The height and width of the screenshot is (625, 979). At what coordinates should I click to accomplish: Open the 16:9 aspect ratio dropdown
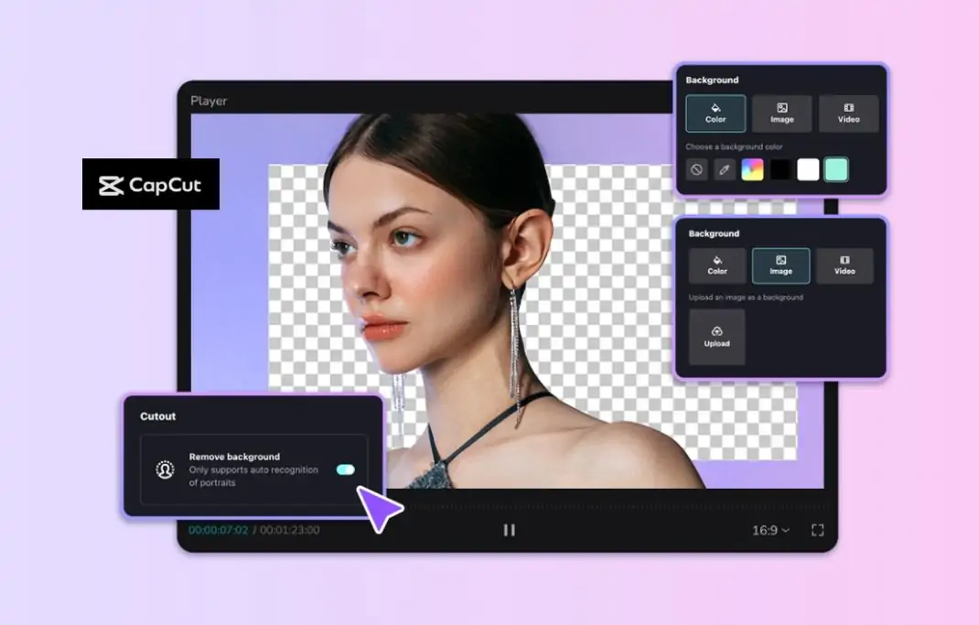(769, 529)
